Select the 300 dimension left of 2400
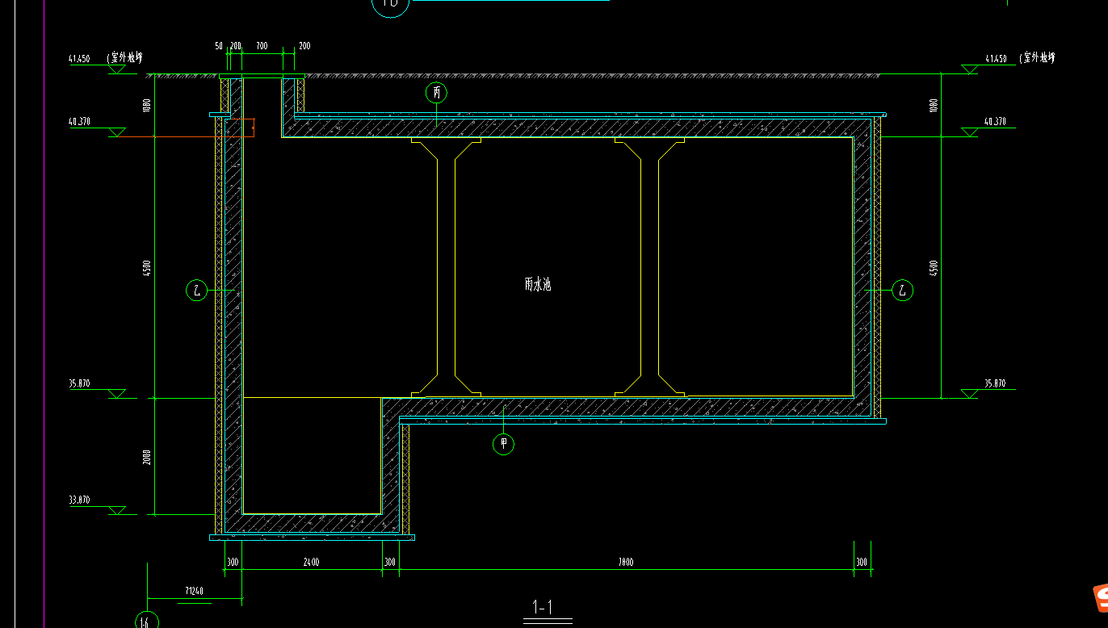Screen dimensions: 1108x628 click(x=233, y=562)
